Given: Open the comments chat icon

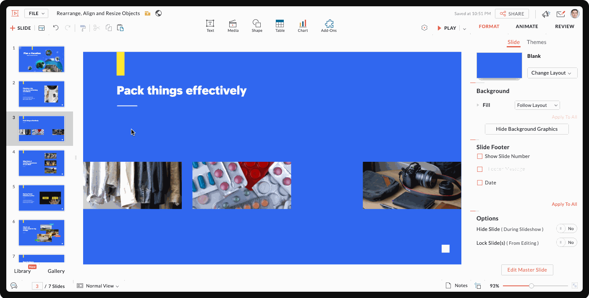Looking at the screenshot, I should click(14, 286).
